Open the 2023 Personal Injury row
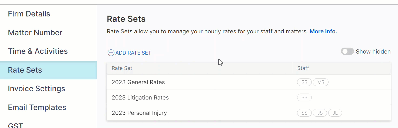Image resolution: width=398 pixels, height=128 pixels. click(x=249, y=113)
